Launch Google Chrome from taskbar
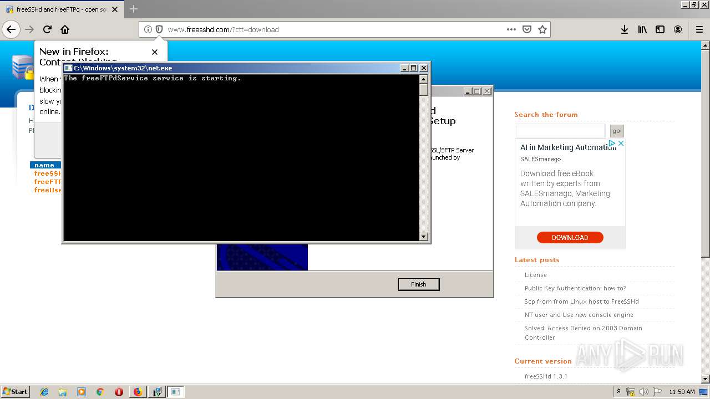The height and width of the screenshot is (399, 710). point(100,392)
